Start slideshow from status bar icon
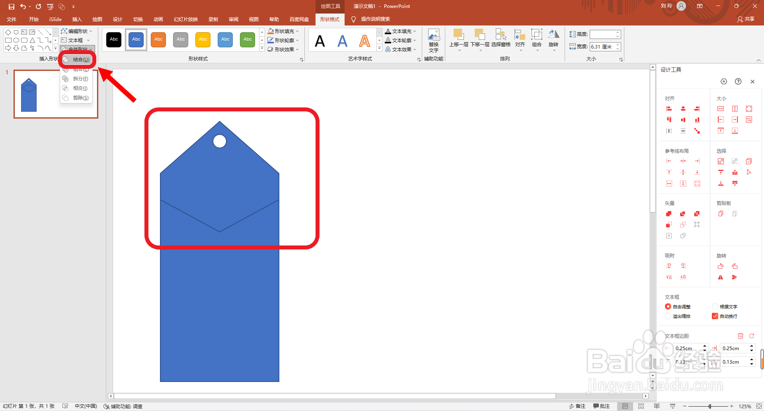The image size is (764, 411). tap(672, 406)
